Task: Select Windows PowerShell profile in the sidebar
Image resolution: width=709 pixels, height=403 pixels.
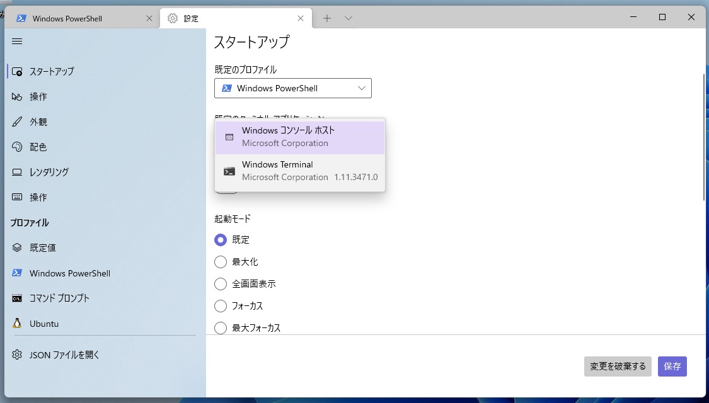Action: [105, 273]
